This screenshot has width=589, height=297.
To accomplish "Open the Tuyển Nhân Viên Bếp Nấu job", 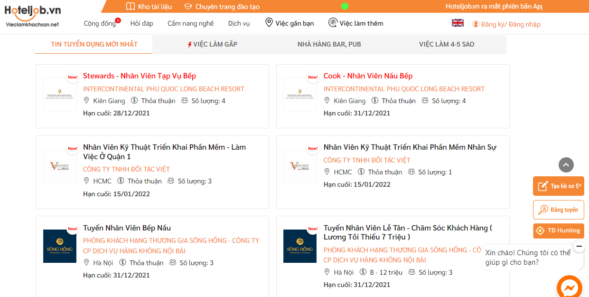I will [127, 228].
